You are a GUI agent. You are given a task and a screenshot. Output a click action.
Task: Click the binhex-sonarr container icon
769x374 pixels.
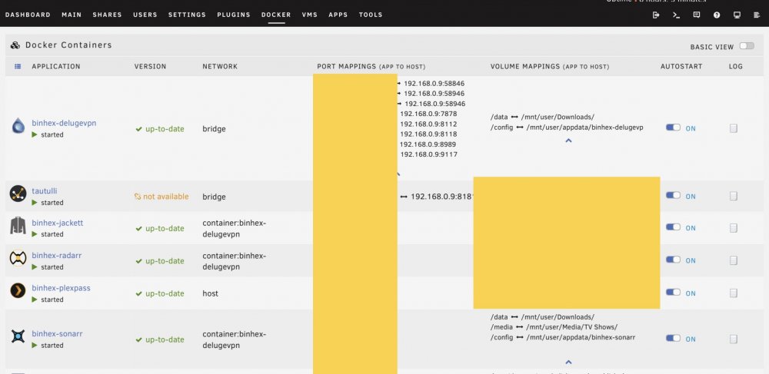pos(18,336)
